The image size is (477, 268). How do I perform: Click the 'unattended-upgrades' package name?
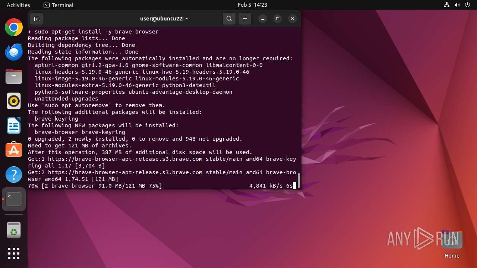pos(66,99)
